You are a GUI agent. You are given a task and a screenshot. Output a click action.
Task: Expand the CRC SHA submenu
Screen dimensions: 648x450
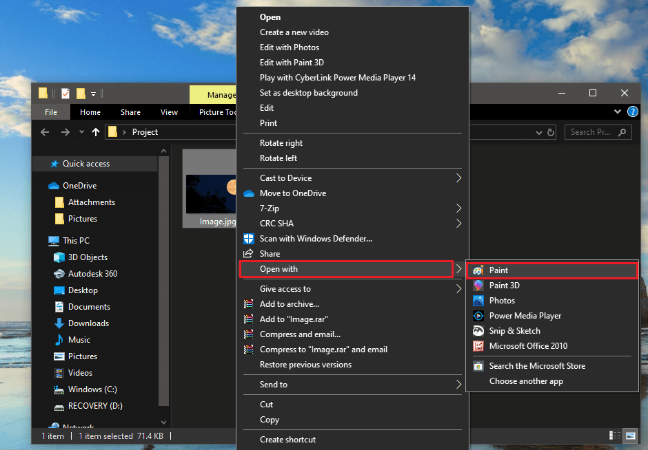[458, 224]
